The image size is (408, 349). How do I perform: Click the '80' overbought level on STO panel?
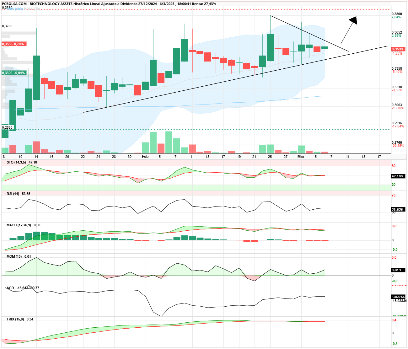pyautogui.click(x=394, y=166)
